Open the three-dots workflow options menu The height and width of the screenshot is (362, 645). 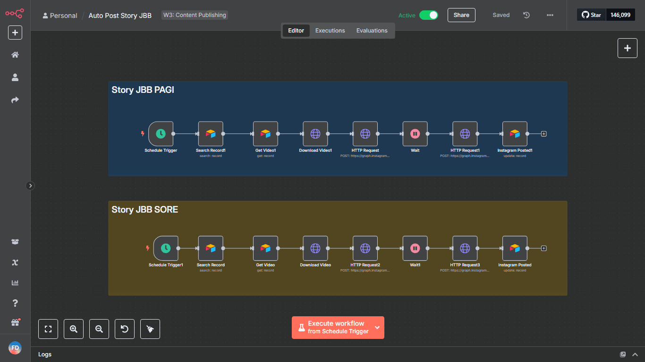[550, 15]
